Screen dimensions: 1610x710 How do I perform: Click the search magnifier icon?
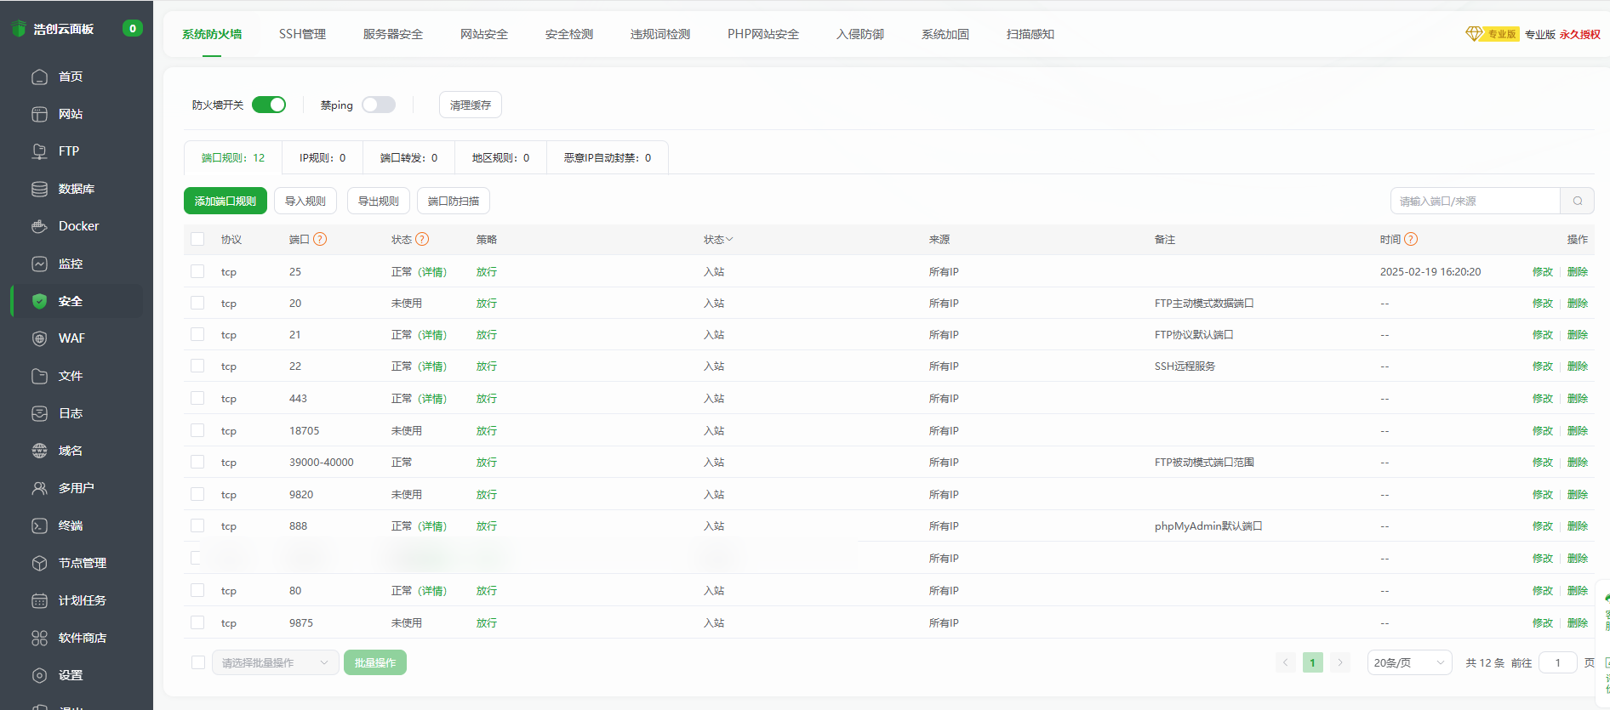point(1577,202)
